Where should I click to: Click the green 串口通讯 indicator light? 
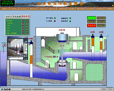(55, 18)
